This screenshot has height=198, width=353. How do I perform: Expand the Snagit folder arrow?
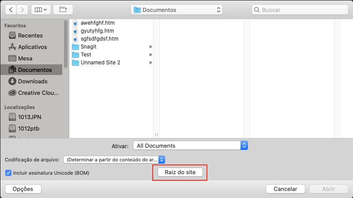pos(150,47)
